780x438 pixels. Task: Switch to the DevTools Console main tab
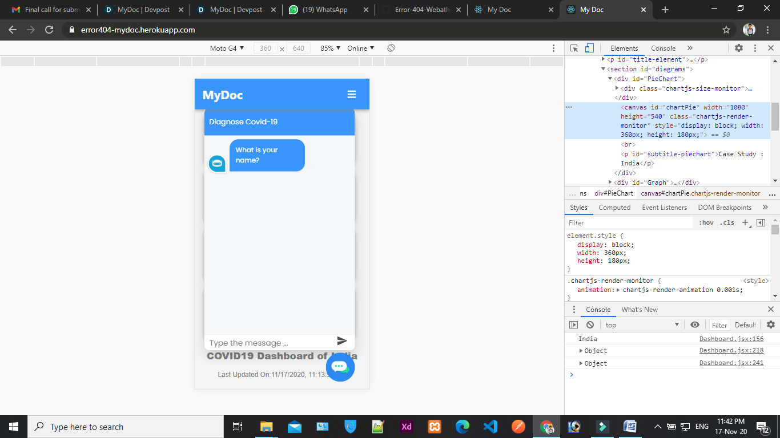coord(663,48)
